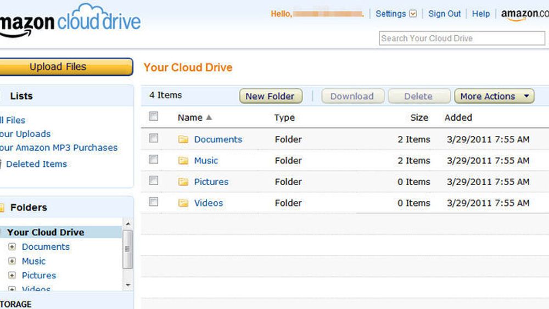Select Pictures in the folder tree
The width and height of the screenshot is (549, 309).
coord(39,276)
